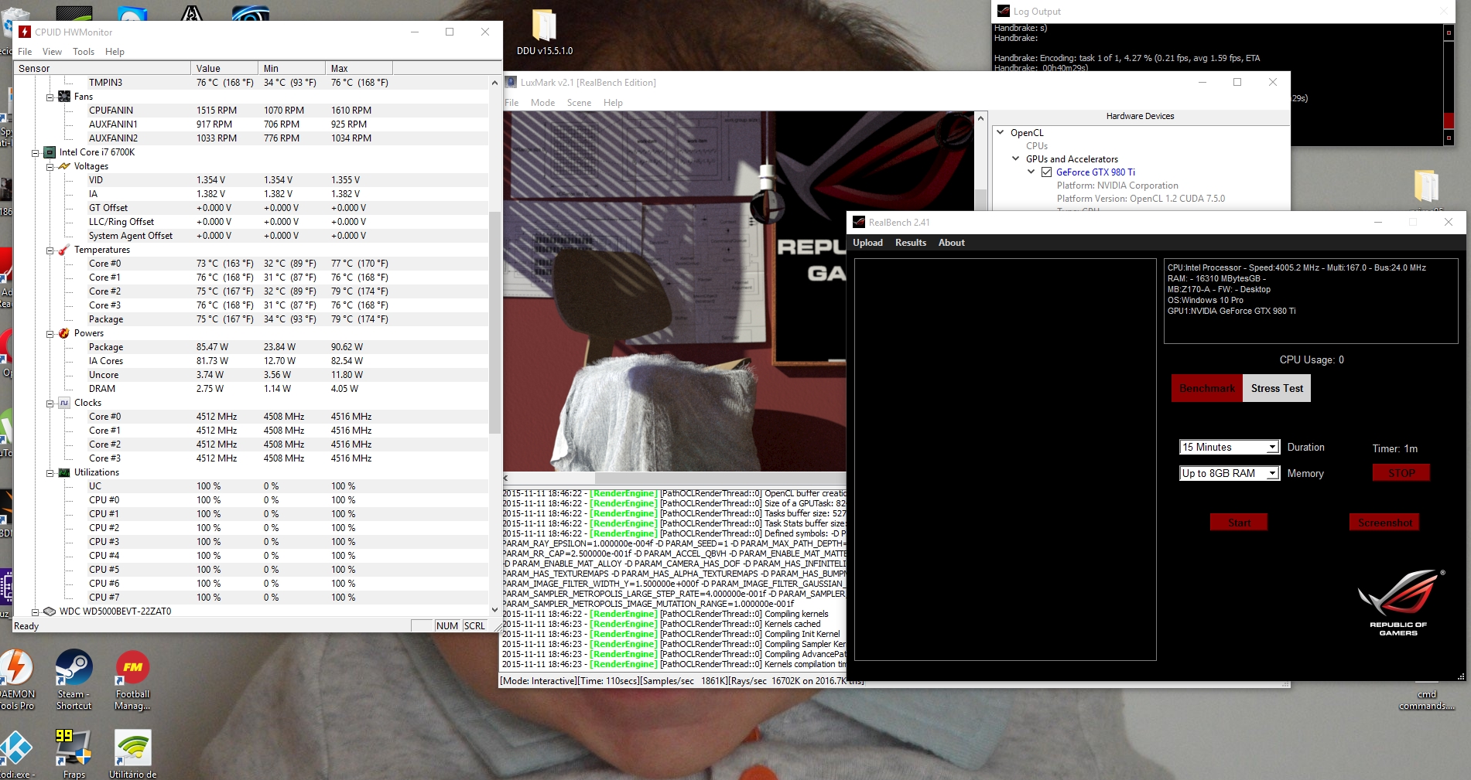Viewport: 1471px width, 780px height.
Task: Click the Log Output window title icon
Action: tap(1004, 11)
